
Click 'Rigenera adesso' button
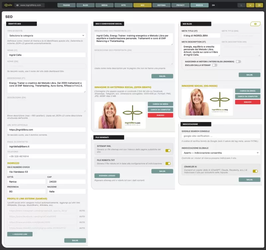pos(107,176)
